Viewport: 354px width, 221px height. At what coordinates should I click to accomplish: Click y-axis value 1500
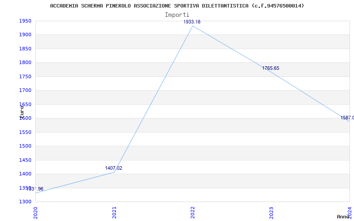tap(25, 146)
